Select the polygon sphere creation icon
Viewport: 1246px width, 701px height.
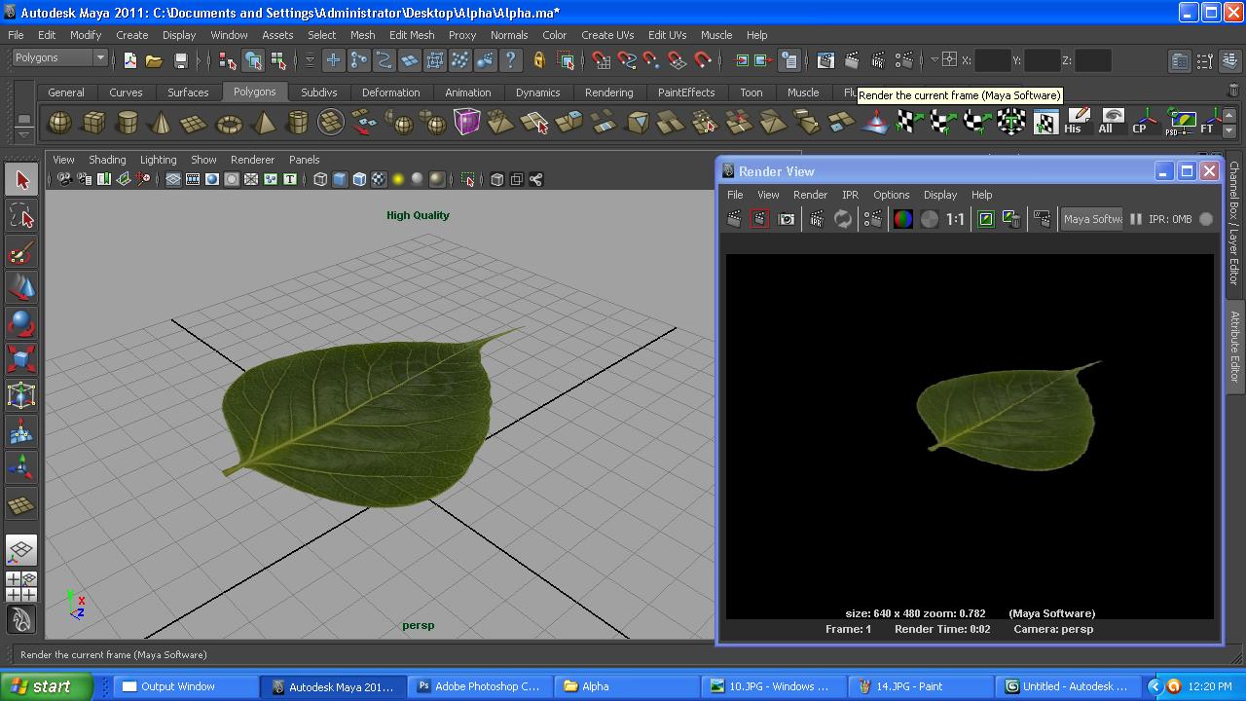click(59, 121)
